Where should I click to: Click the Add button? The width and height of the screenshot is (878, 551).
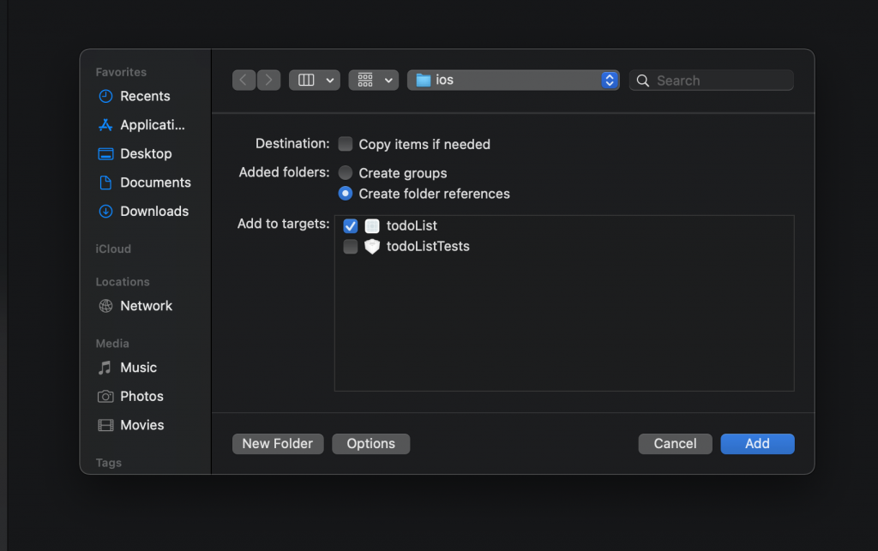[x=757, y=444]
